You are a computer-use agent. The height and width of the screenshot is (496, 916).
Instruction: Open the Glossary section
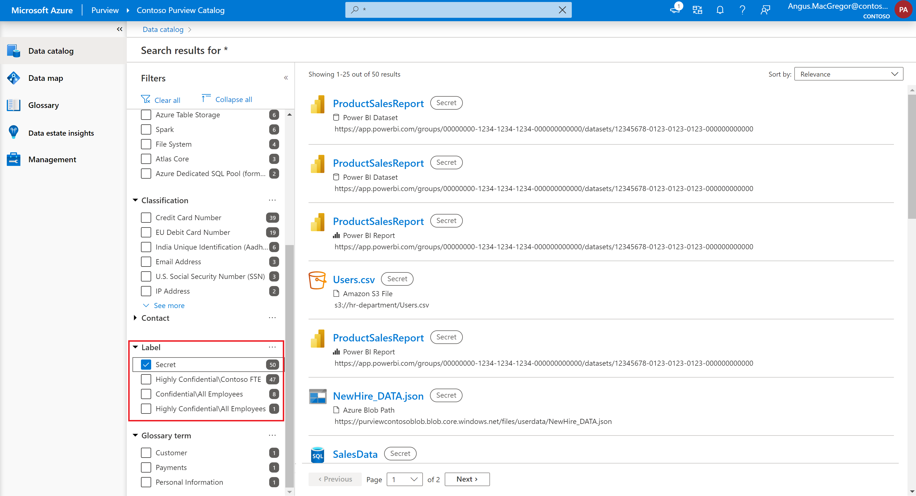43,105
